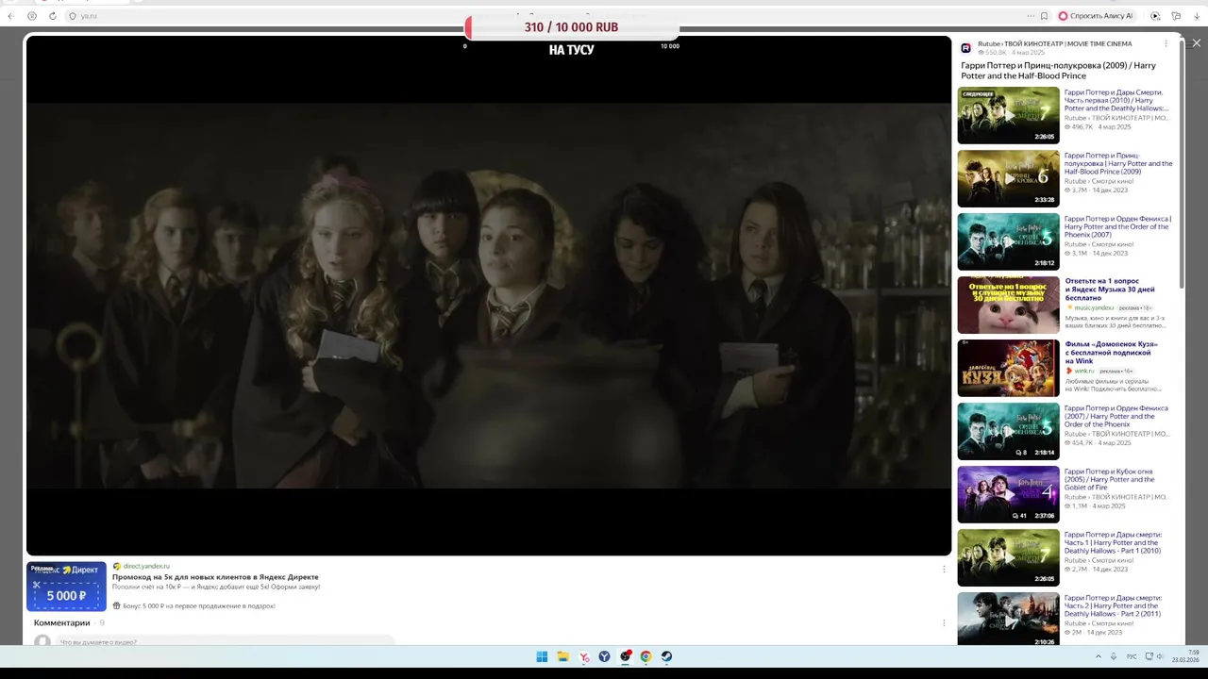Open the dark round Y app icon on taskbar
This screenshot has width=1208, height=679.
click(604, 656)
